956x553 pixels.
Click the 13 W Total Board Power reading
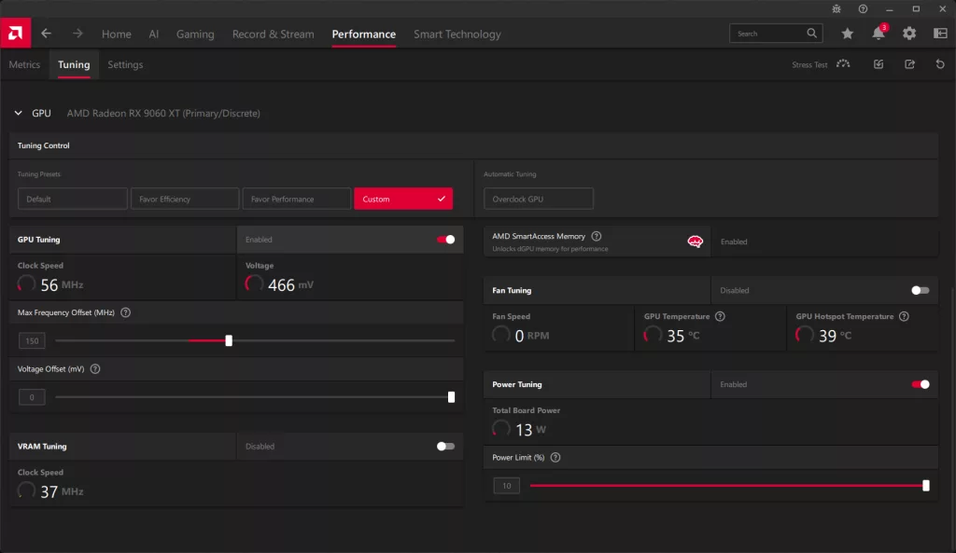(530, 430)
